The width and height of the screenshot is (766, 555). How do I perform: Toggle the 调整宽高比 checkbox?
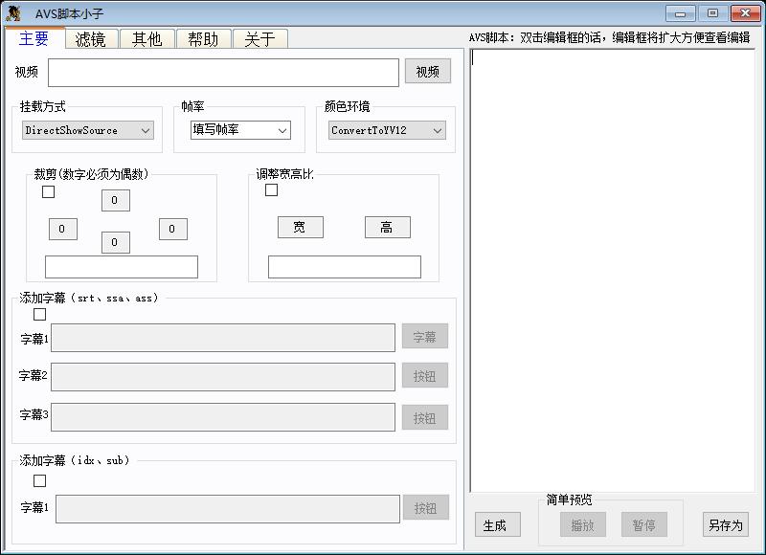pos(272,189)
